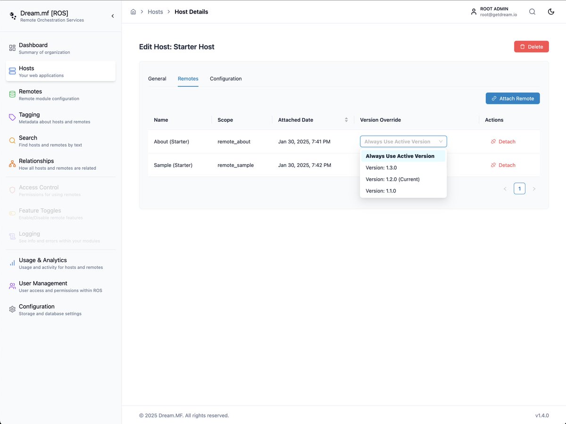Click the Logging scroll icon
566x424 pixels.
click(x=12, y=236)
